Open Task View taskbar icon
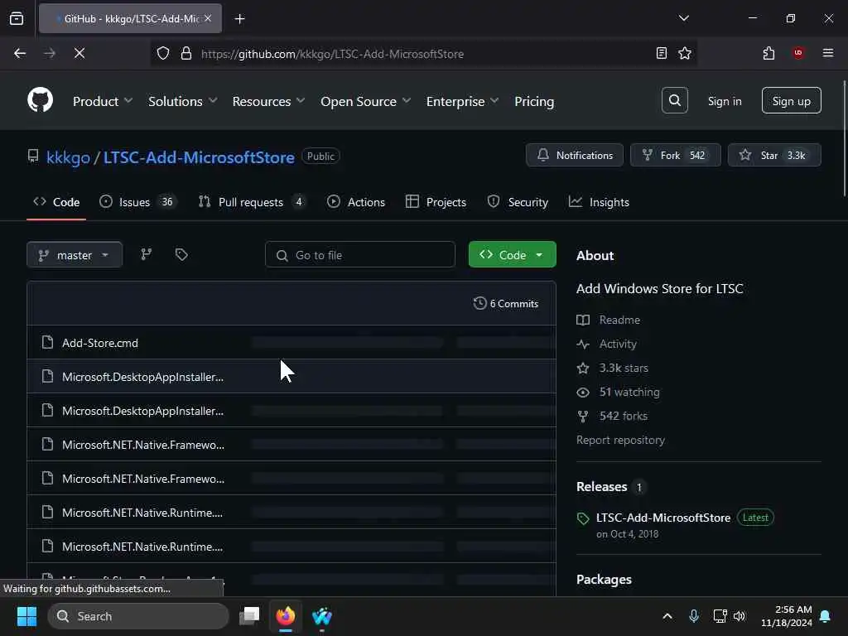 249,616
